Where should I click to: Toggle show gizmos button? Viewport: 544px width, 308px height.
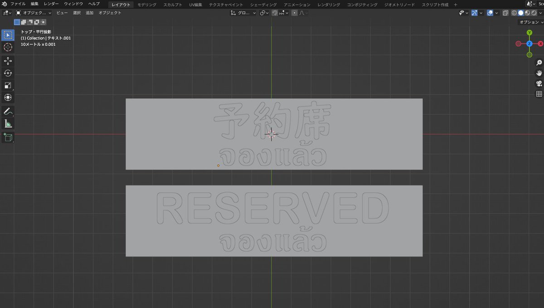(474, 13)
